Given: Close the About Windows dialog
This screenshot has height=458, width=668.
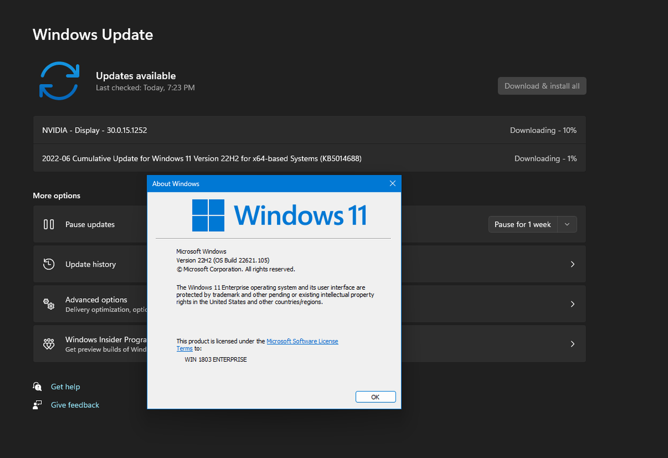Looking at the screenshot, I should [392, 183].
